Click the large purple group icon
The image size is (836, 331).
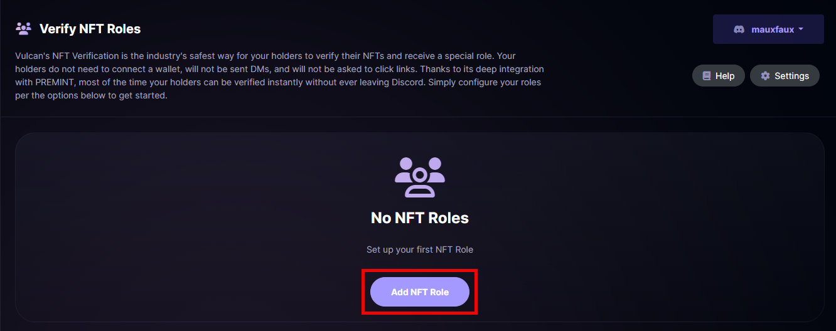[420, 177]
